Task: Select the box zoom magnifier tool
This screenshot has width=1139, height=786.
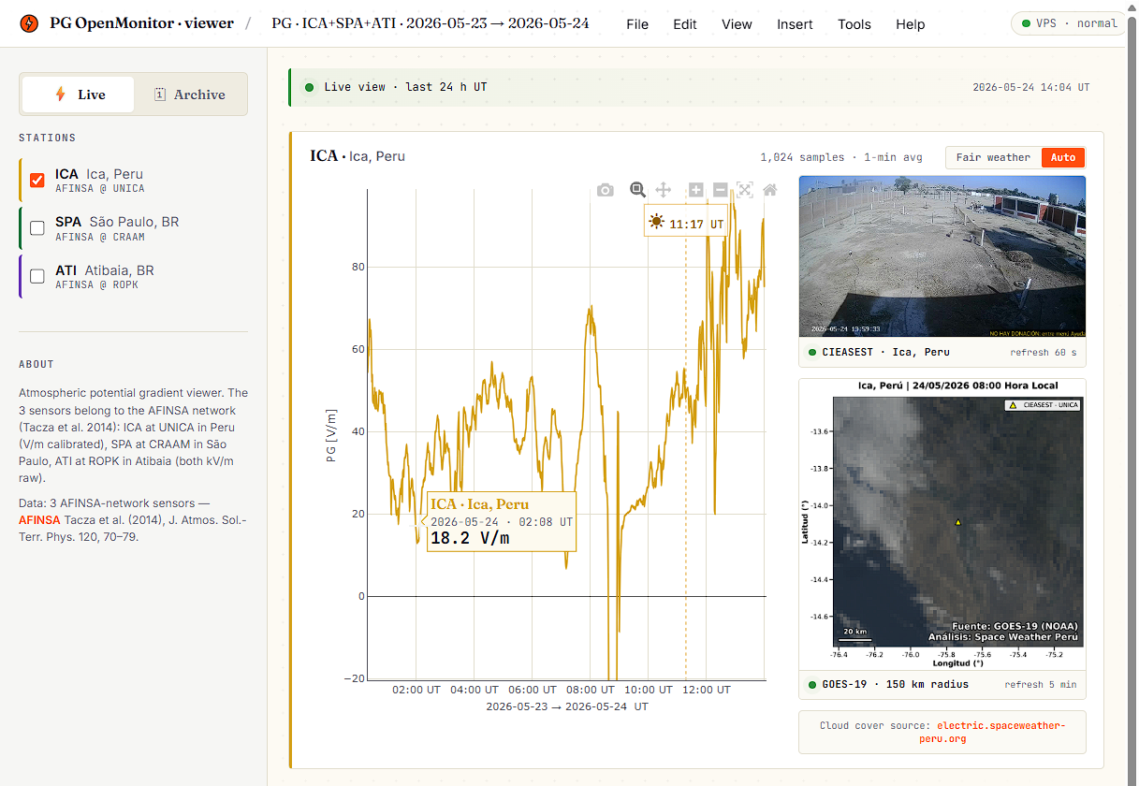Action: pos(637,190)
